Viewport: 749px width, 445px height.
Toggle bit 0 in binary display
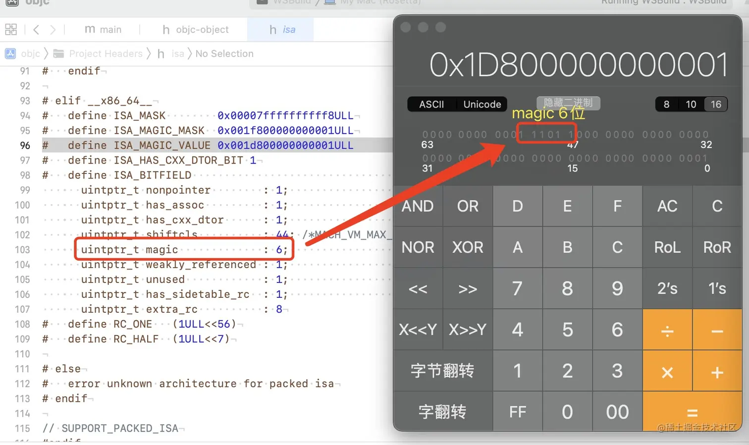(x=704, y=158)
